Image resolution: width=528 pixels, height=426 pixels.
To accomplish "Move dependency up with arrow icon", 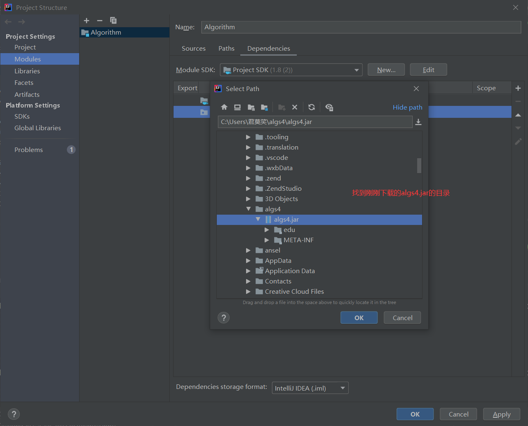I will click(x=518, y=115).
